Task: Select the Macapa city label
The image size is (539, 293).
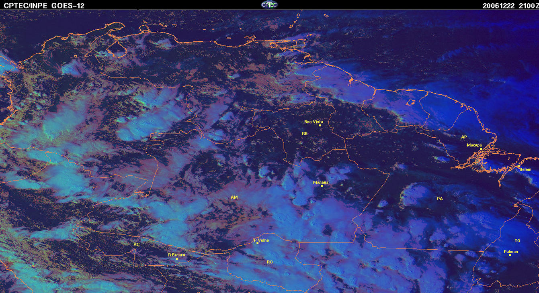Action: (474, 145)
